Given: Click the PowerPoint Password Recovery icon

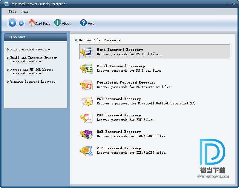Looking at the screenshot, I should 86,85.
